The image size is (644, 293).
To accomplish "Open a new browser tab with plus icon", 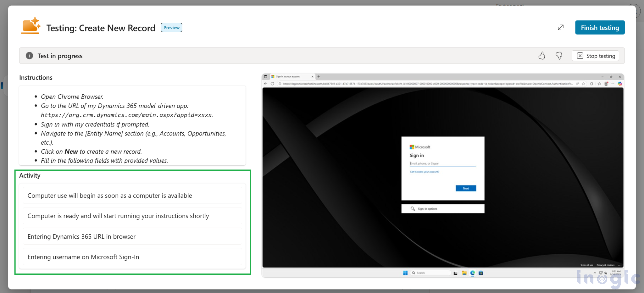I will (319, 76).
